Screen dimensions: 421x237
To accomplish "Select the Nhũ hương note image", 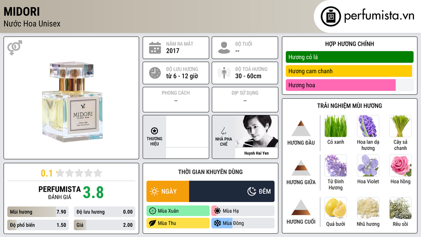I will [368, 208].
